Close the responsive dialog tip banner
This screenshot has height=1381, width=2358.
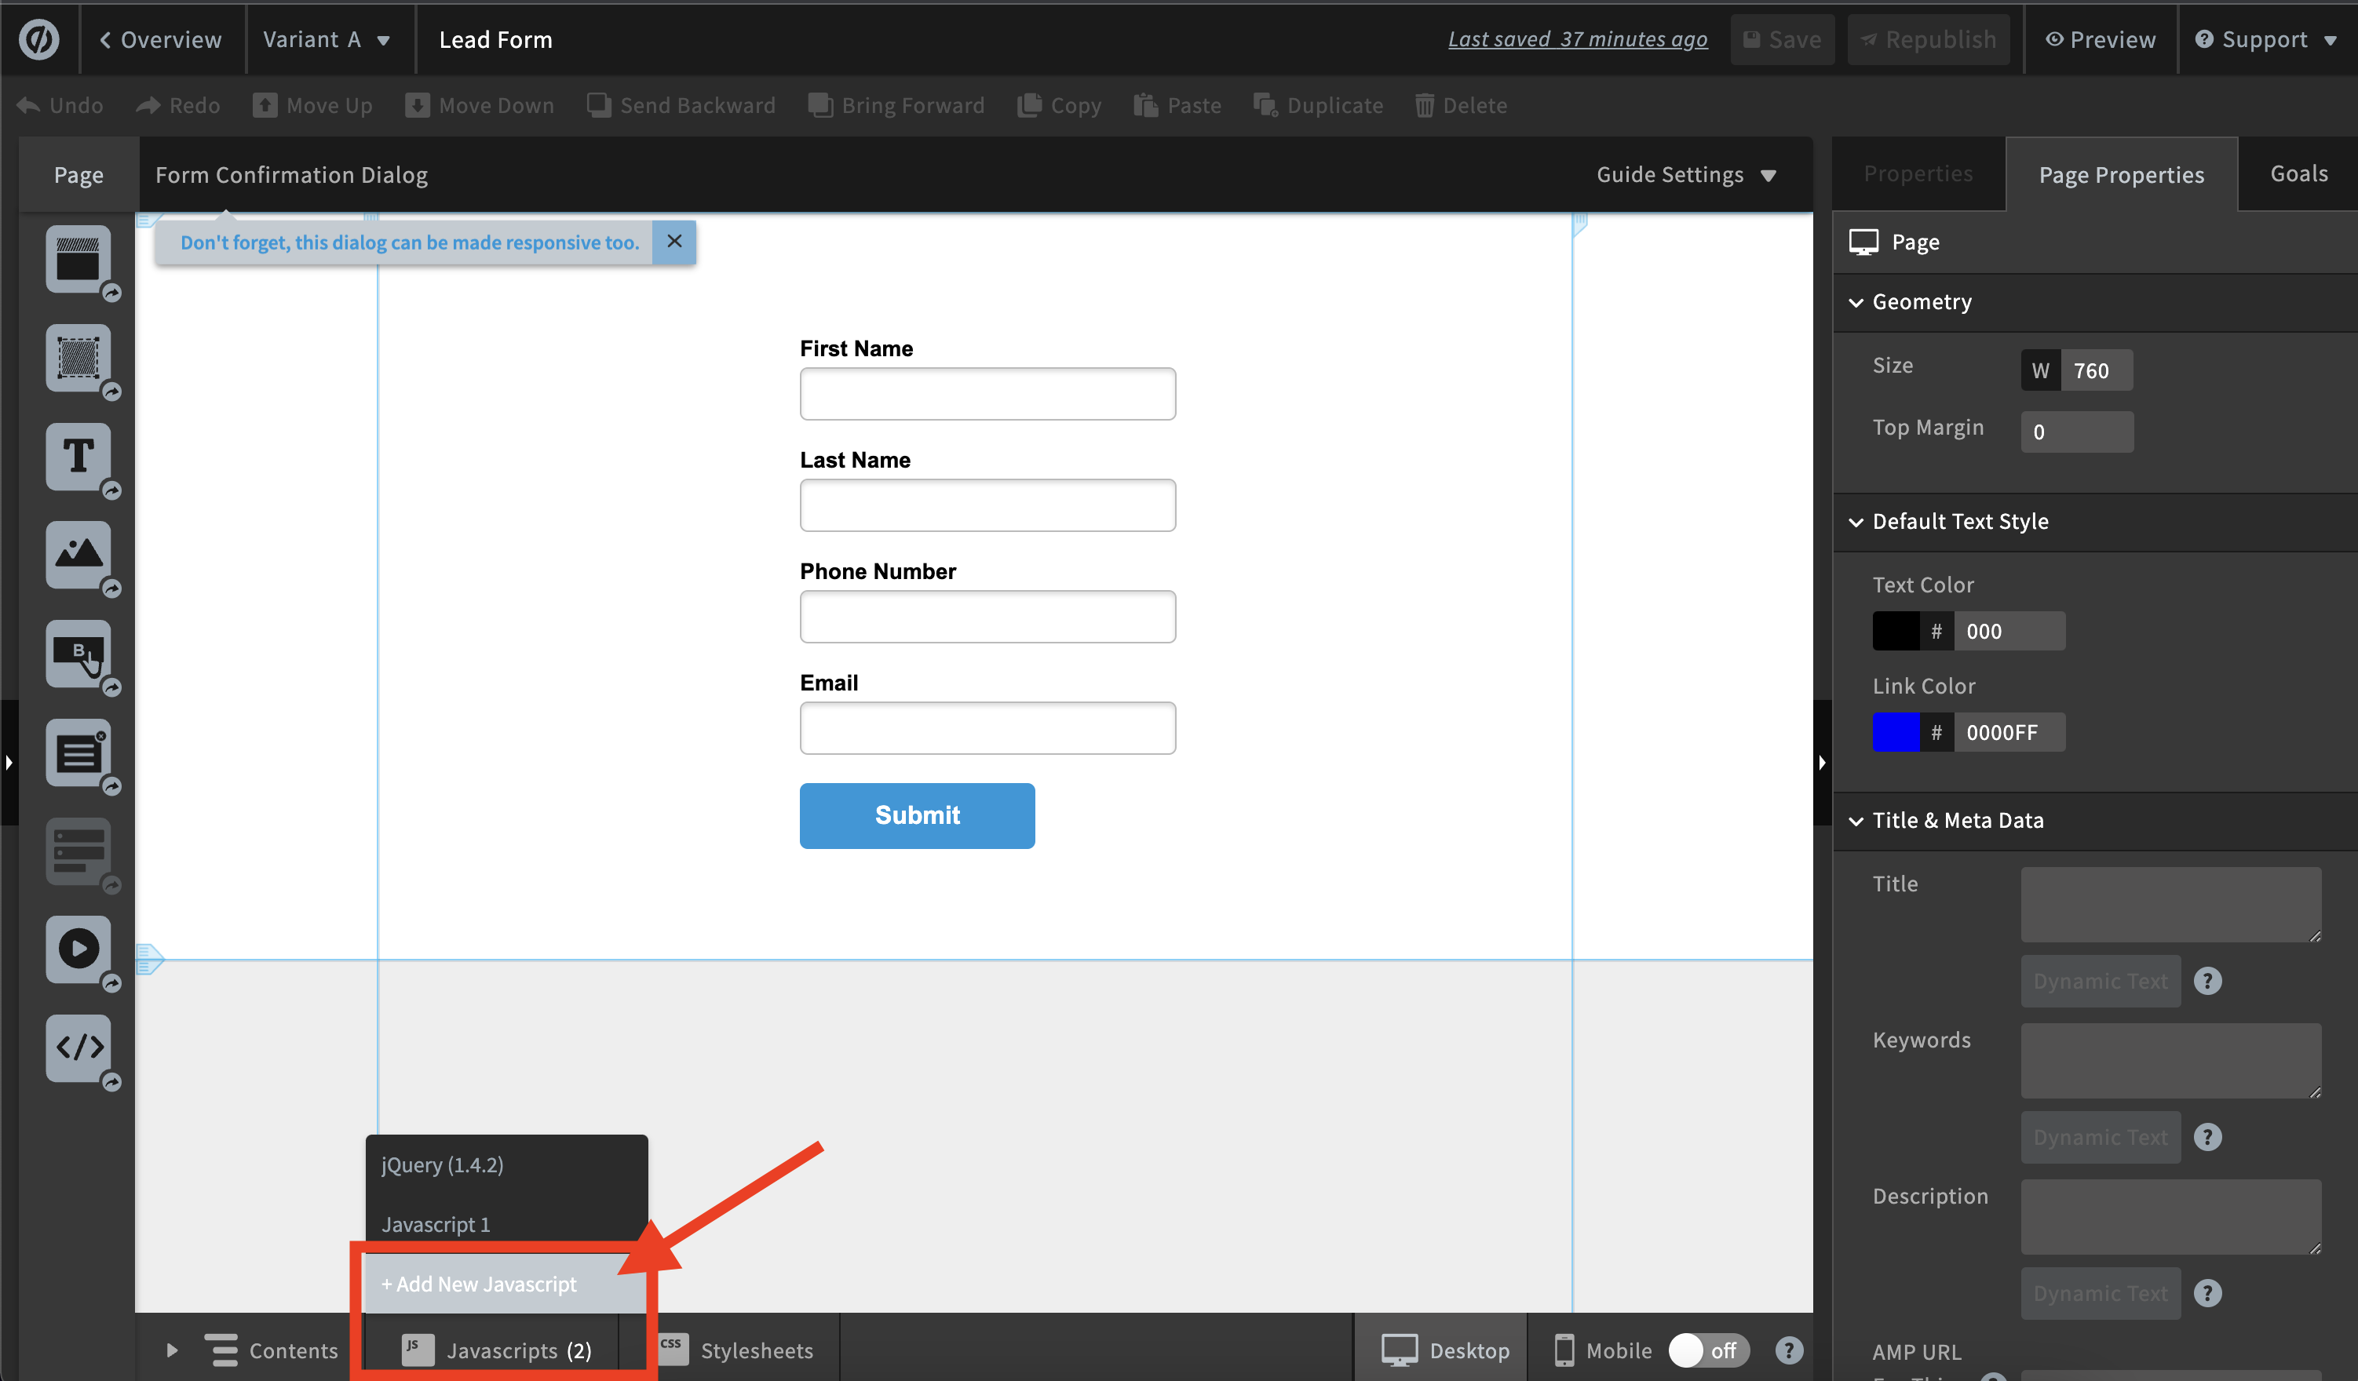pyautogui.click(x=673, y=242)
